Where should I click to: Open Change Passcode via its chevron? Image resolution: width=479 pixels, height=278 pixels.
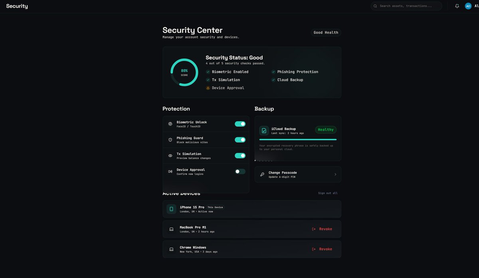click(335, 175)
